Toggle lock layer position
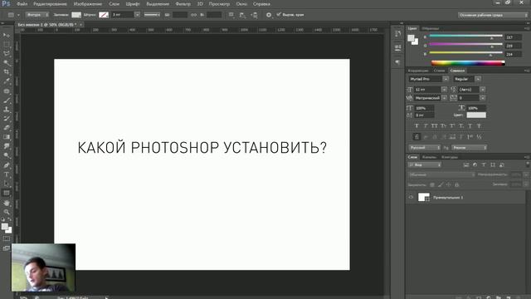This screenshot has width=531, height=299. [449, 184]
